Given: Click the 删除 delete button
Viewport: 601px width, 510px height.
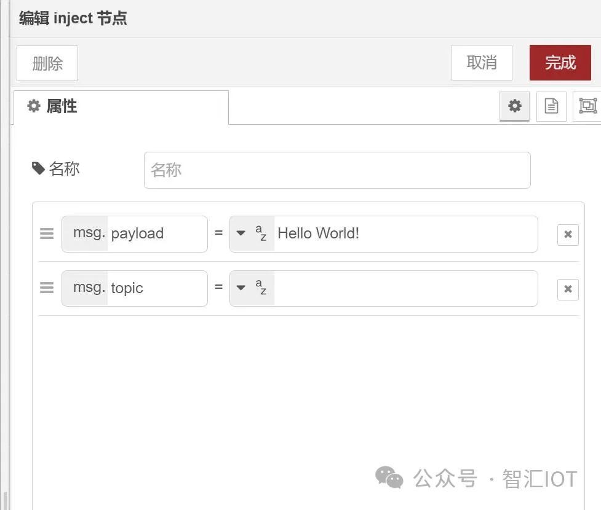Looking at the screenshot, I should (47, 63).
